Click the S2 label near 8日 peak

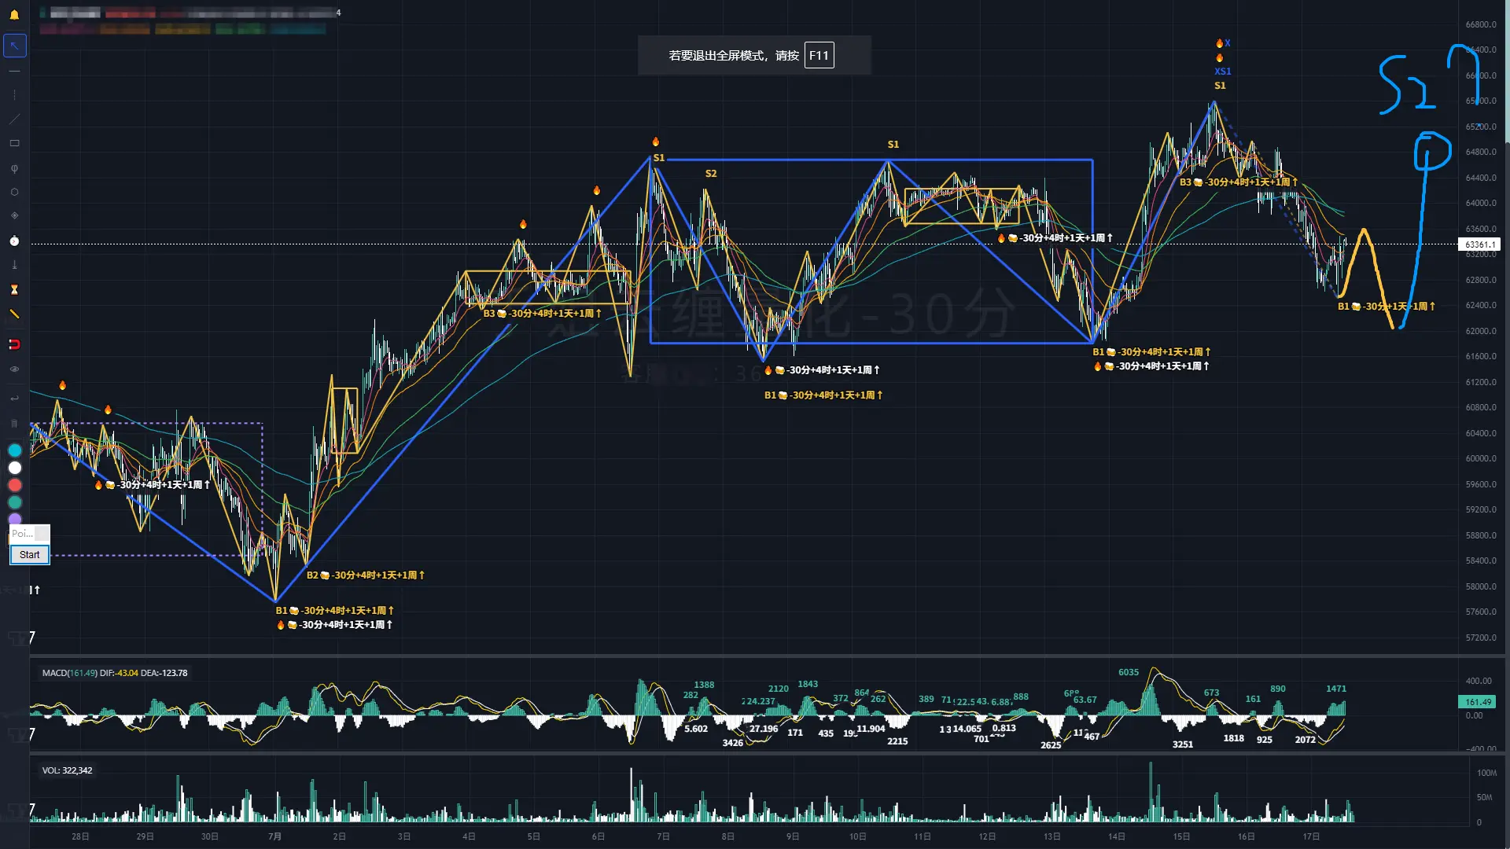point(711,174)
